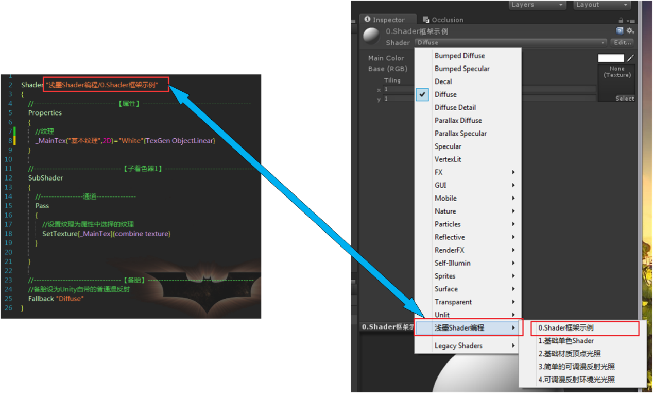Expand the GUI shader submenu

[x=468, y=185]
